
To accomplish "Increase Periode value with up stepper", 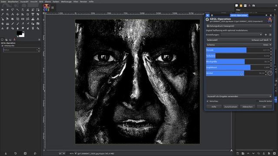I will click(x=271, y=49).
